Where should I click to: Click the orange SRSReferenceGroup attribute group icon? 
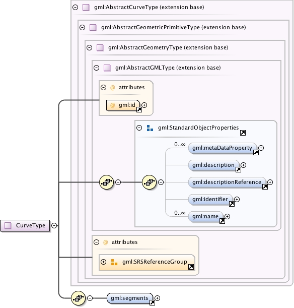[x=114, y=262]
